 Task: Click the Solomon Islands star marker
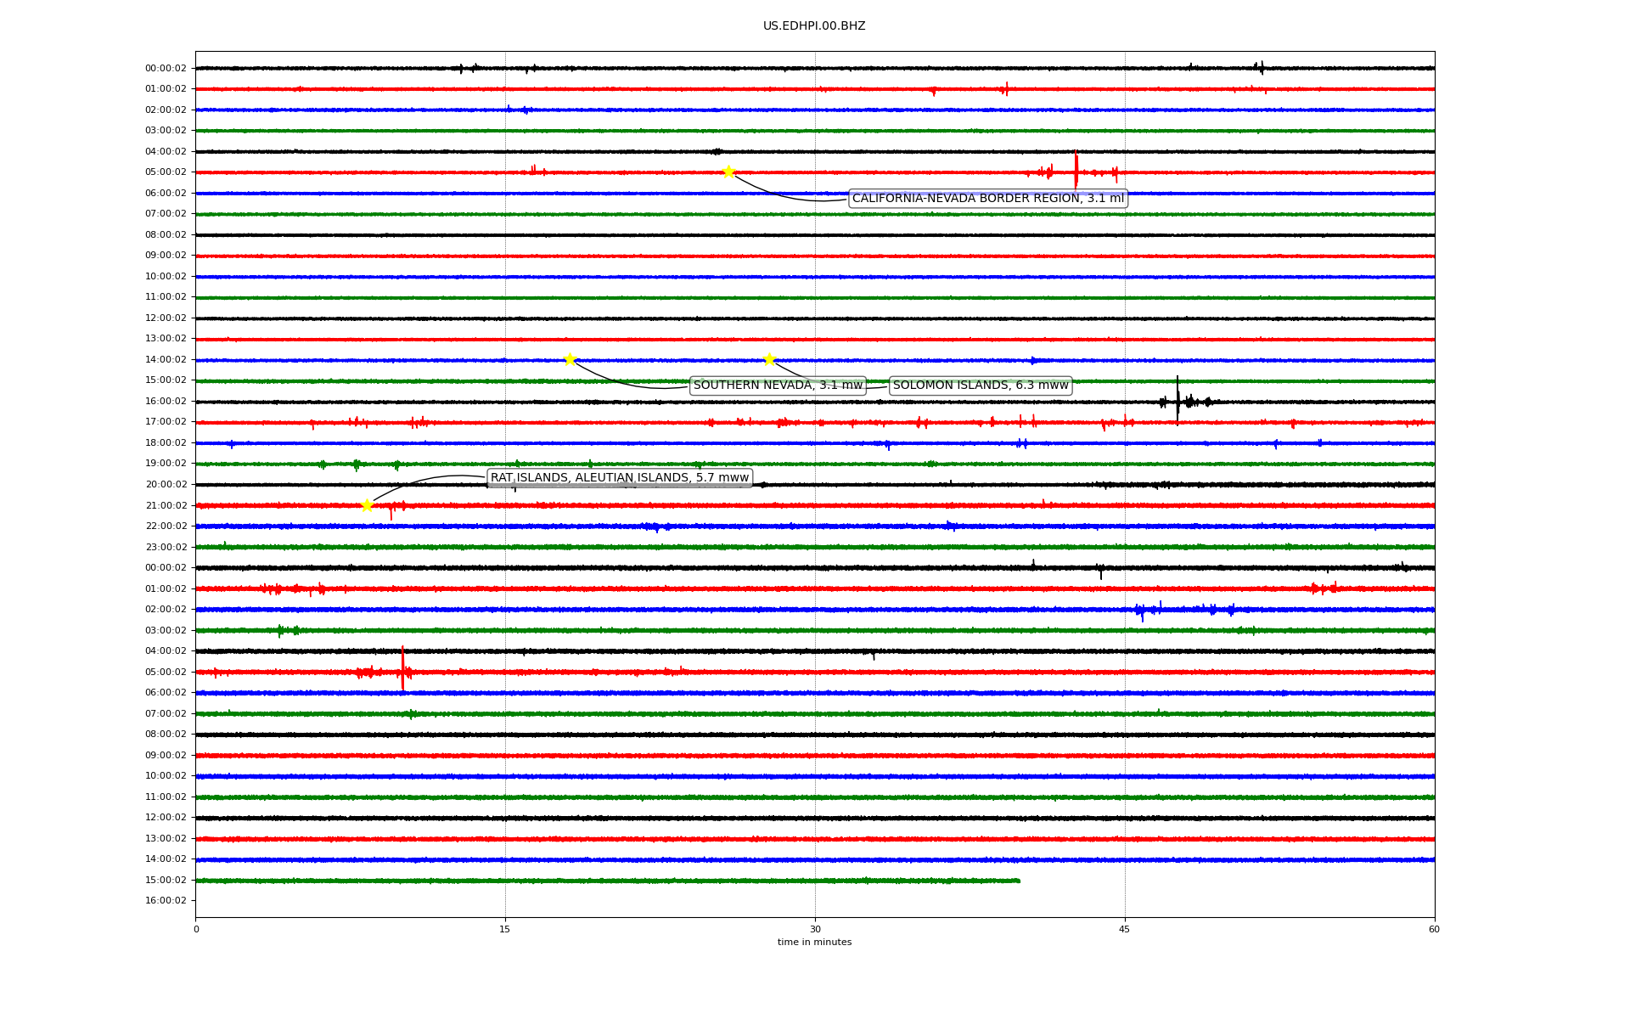(x=769, y=359)
